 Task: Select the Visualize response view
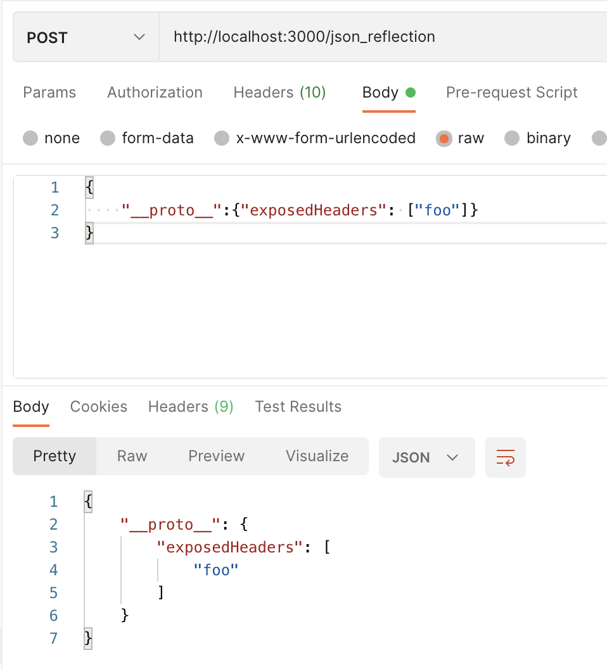click(x=316, y=456)
